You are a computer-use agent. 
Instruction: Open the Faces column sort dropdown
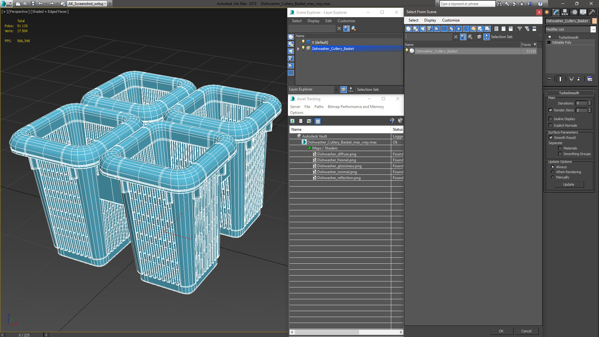(535, 45)
